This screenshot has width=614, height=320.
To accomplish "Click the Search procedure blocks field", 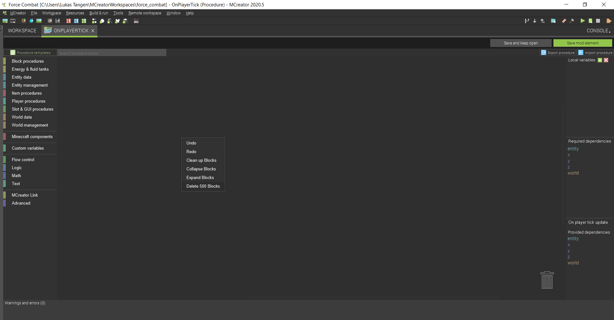I will (112, 52).
